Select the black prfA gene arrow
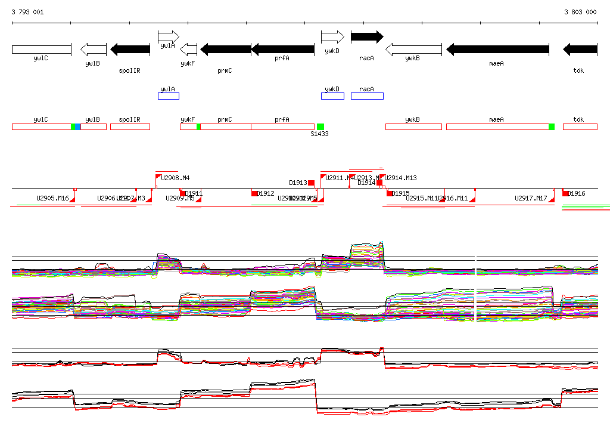This screenshot has width=610, height=426. (x=283, y=50)
